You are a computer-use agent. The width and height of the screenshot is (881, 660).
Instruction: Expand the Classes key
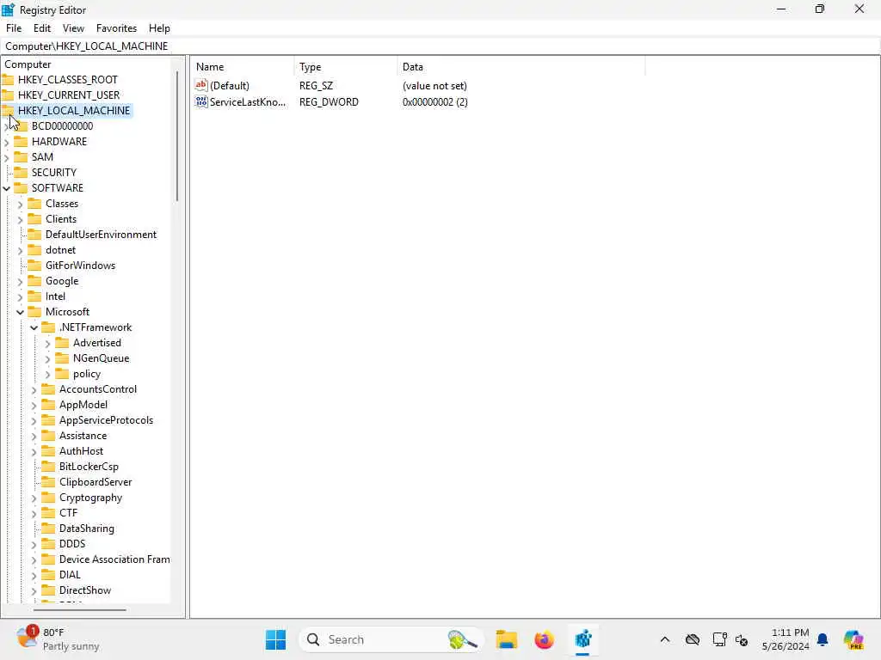pos(21,205)
